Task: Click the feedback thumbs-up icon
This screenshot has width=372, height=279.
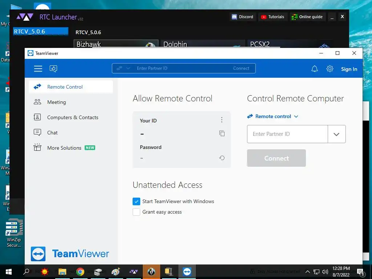Action: pos(53,69)
